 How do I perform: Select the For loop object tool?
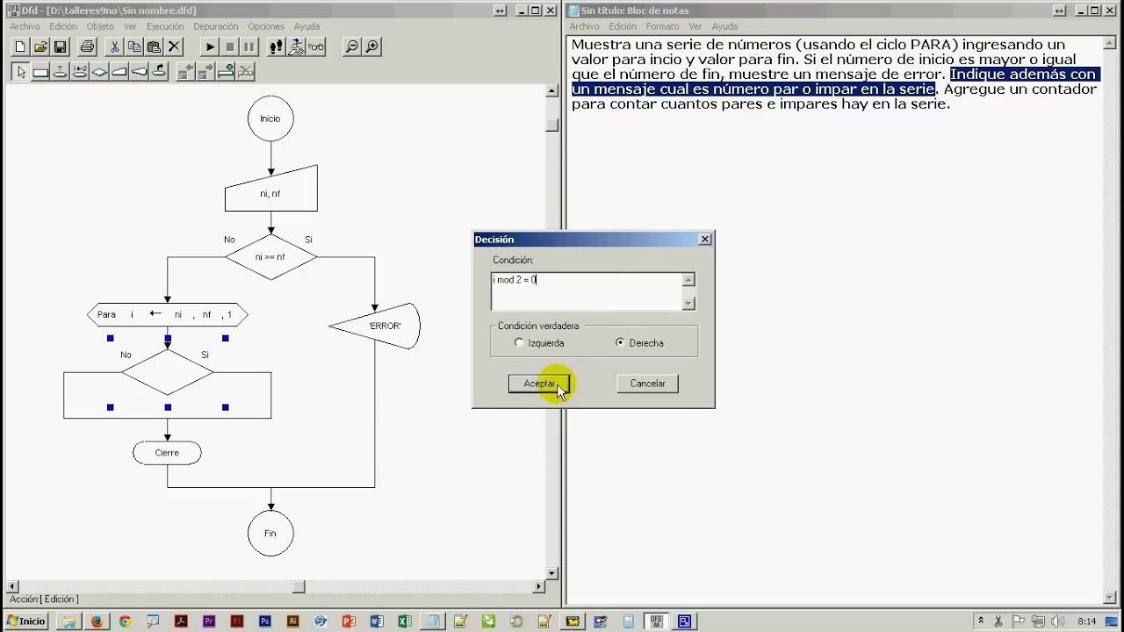[80, 72]
